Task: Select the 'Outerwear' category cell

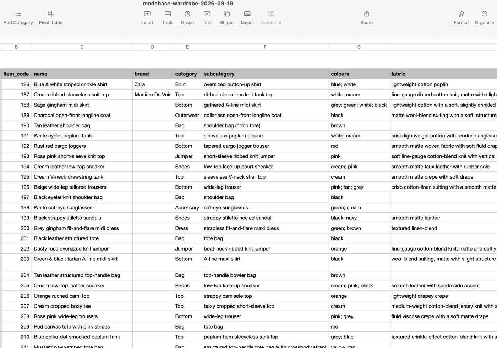Action: (187, 115)
